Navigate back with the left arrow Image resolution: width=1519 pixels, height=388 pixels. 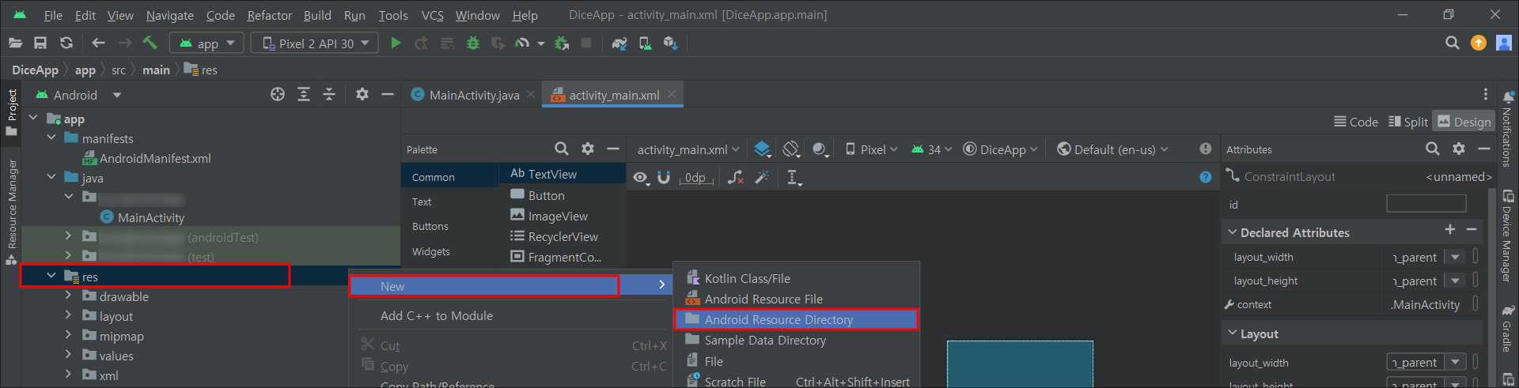pyautogui.click(x=98, y=43)
